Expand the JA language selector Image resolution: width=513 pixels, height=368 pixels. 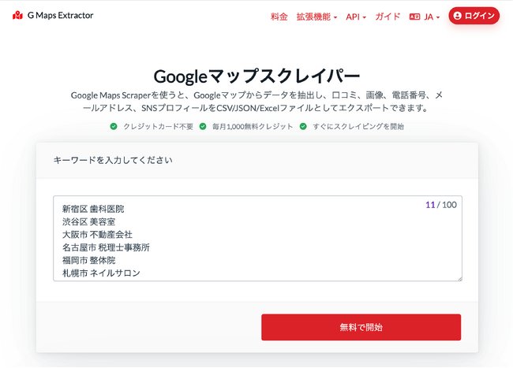pos(432,17)
